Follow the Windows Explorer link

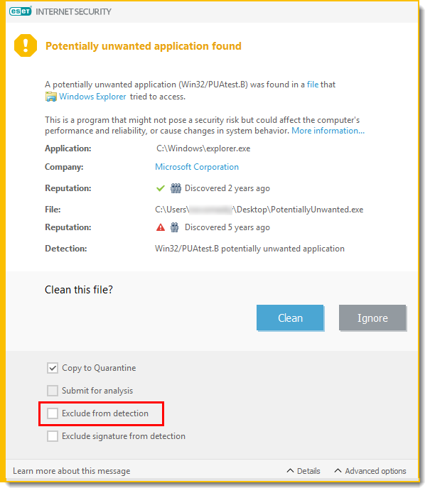tap(92, 97)
